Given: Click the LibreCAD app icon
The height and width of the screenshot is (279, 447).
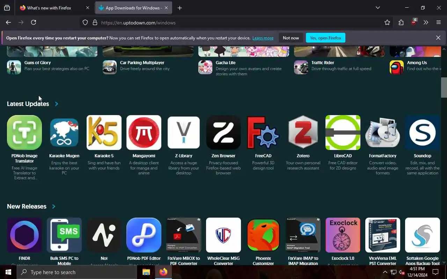Looking at the screenshot, I should pos(343,133).
